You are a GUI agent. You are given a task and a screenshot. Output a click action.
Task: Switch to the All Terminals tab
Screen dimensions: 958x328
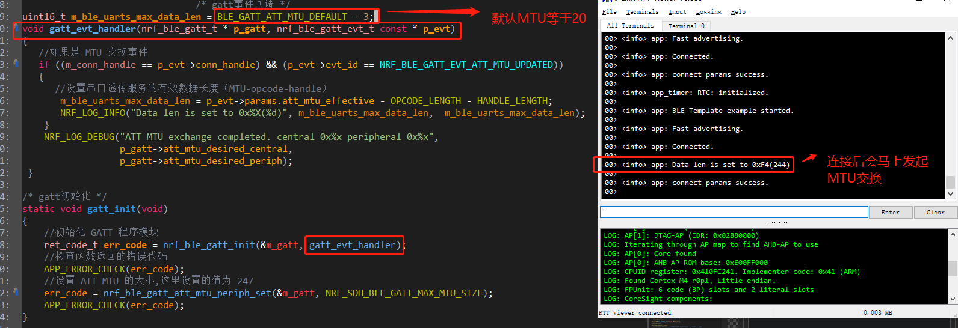tap(630, 26)
